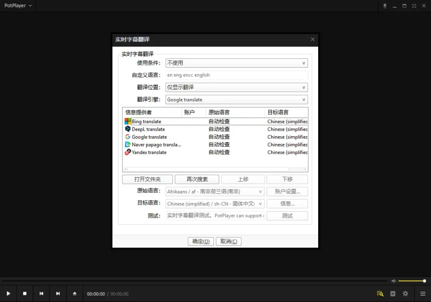Toggle PotPlayer fullscreen mode icon

pyautogui.click(x=414, y=6)
